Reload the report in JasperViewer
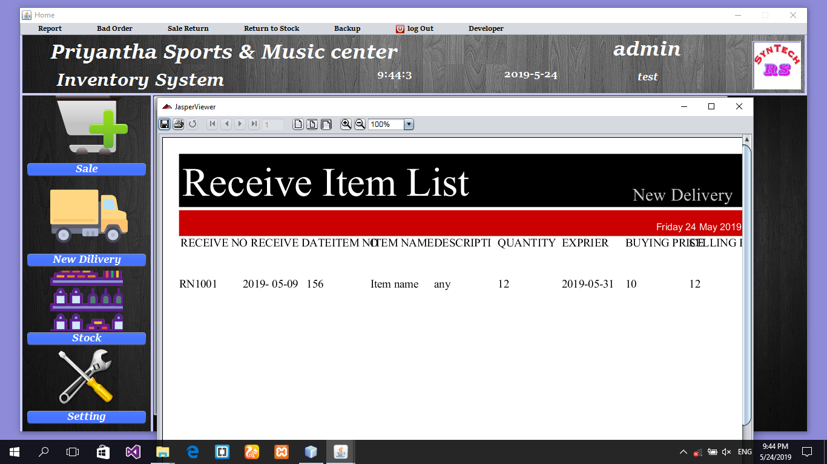The height and width of the screenshot is (464, 827). [192, 124]
